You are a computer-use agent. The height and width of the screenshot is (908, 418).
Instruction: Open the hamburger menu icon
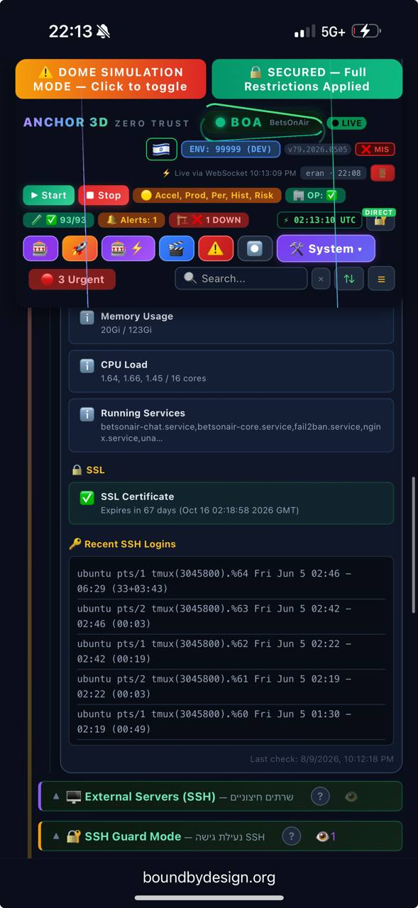pyautogui.click(x=381, y=279)
